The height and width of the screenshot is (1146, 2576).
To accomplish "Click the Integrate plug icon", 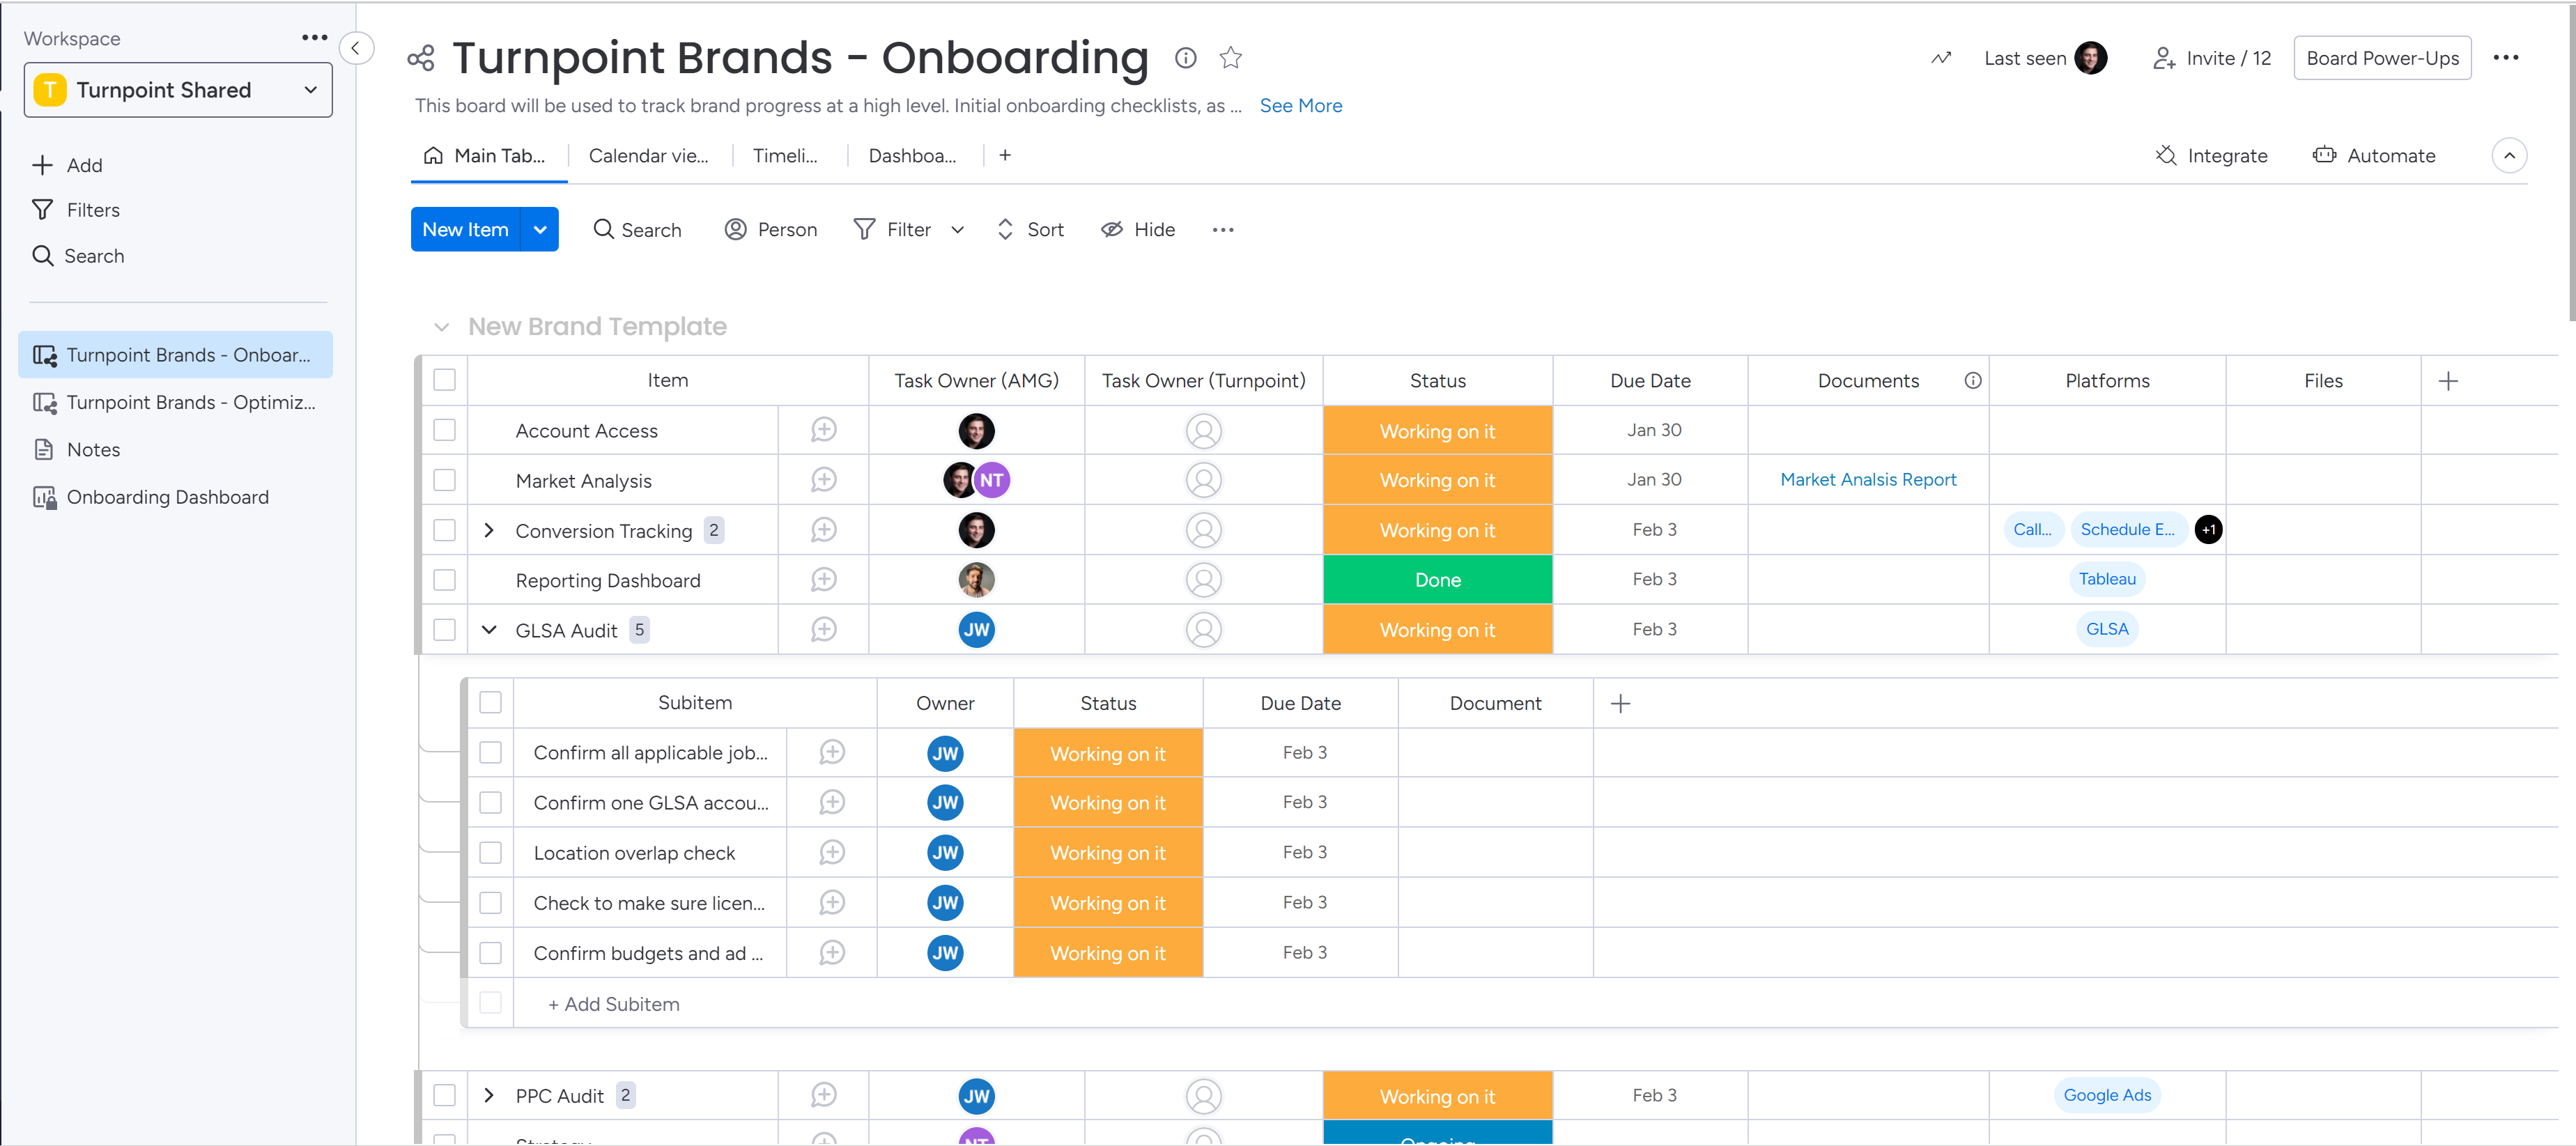I will tap(2166, 155).
